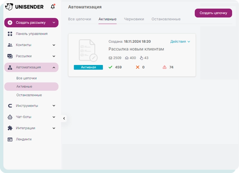Image resolution: width=239 pixels, height=173 pixels.
Task: Click the plus icon in Создать рассылку
Action: coord(10,23)
